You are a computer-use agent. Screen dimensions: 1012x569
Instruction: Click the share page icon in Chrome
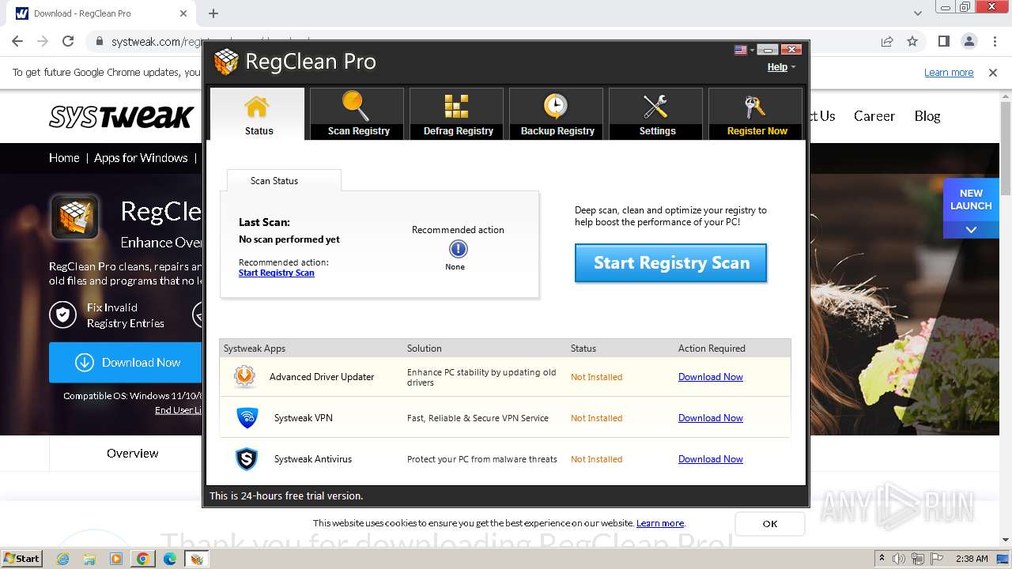[x=887, y=41]
